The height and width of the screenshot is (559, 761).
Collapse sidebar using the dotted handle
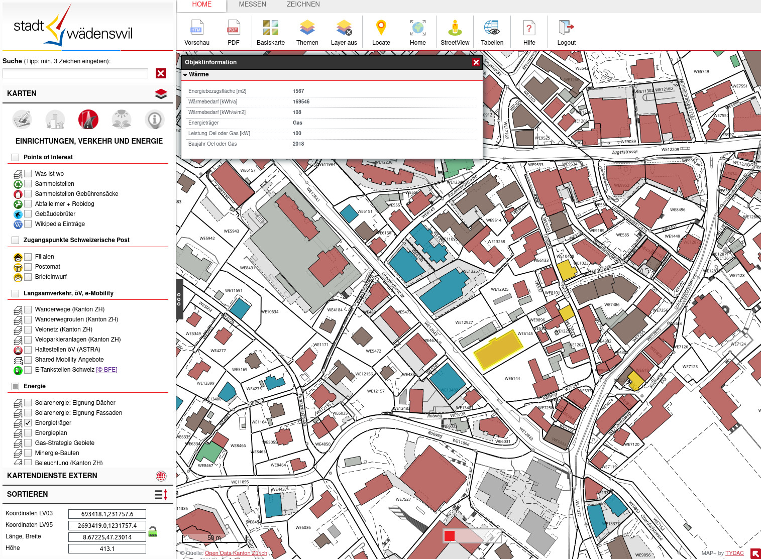point(179,299)
